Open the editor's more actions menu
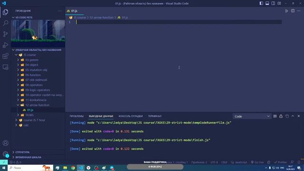This screenshot has height=171, width=304. (x=299, y=11)
